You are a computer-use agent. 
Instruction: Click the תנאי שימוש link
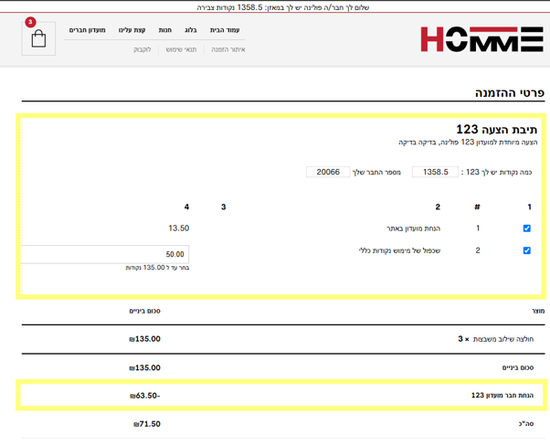click(x=181, y=49)
